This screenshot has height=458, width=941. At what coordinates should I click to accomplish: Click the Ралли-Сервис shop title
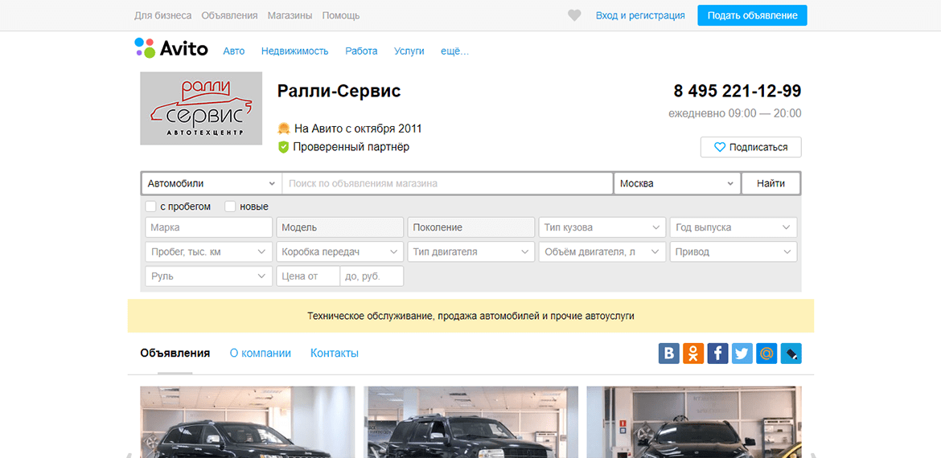(339, 91)
